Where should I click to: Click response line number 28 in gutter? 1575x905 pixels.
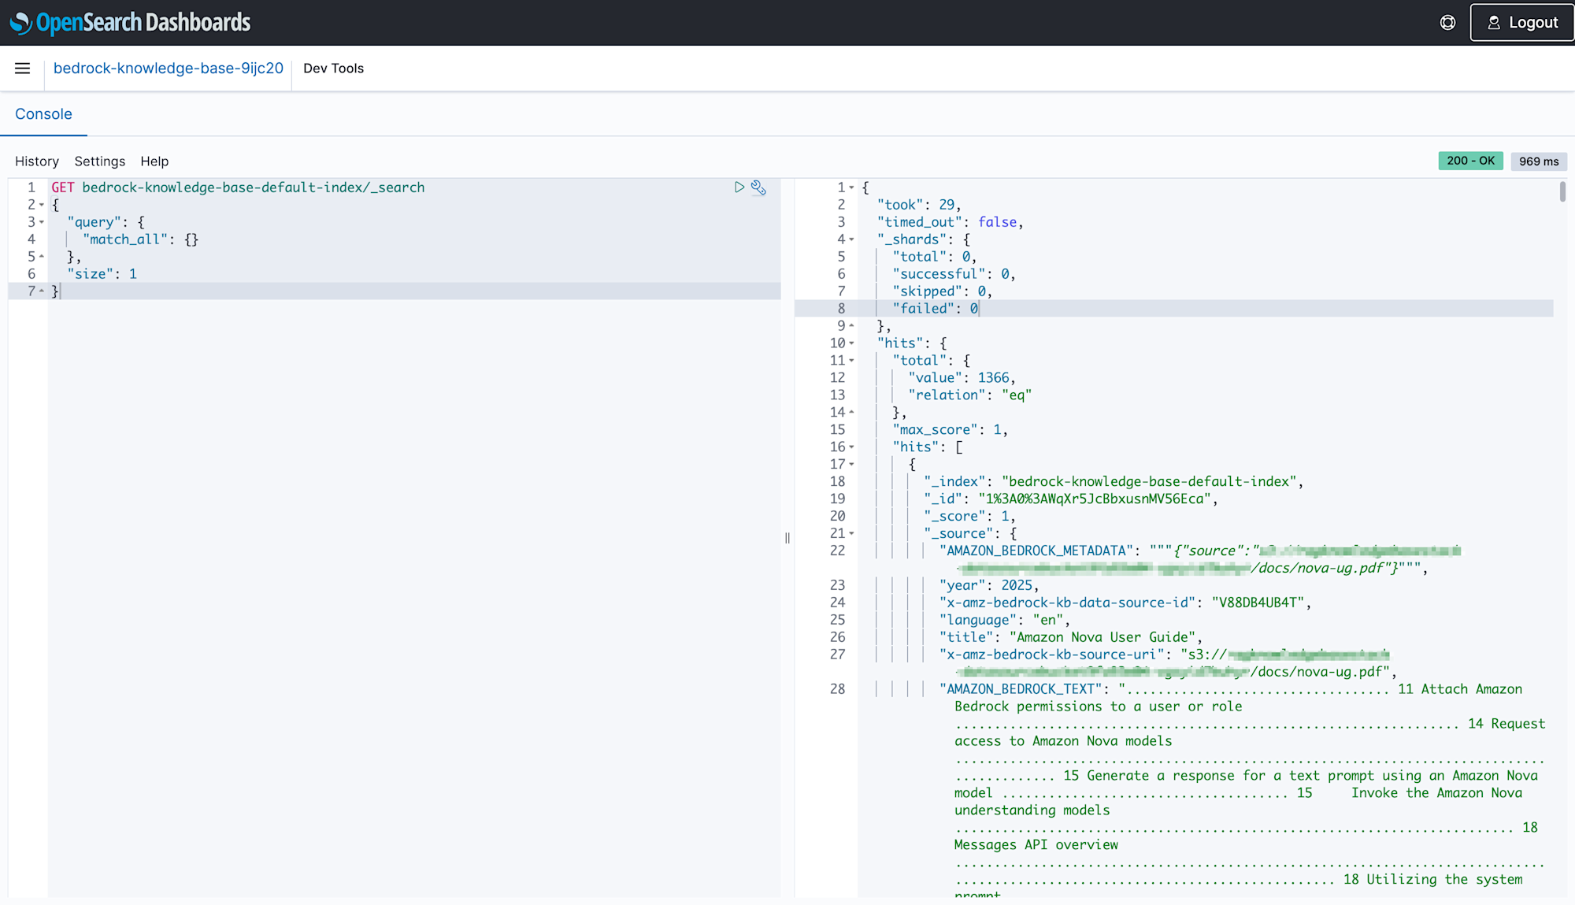click(838, 690)
